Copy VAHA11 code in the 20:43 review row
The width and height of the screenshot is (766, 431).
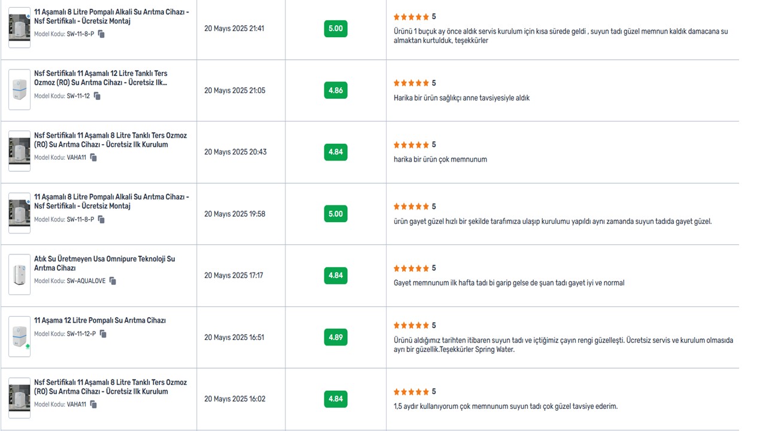coord(93,157)
